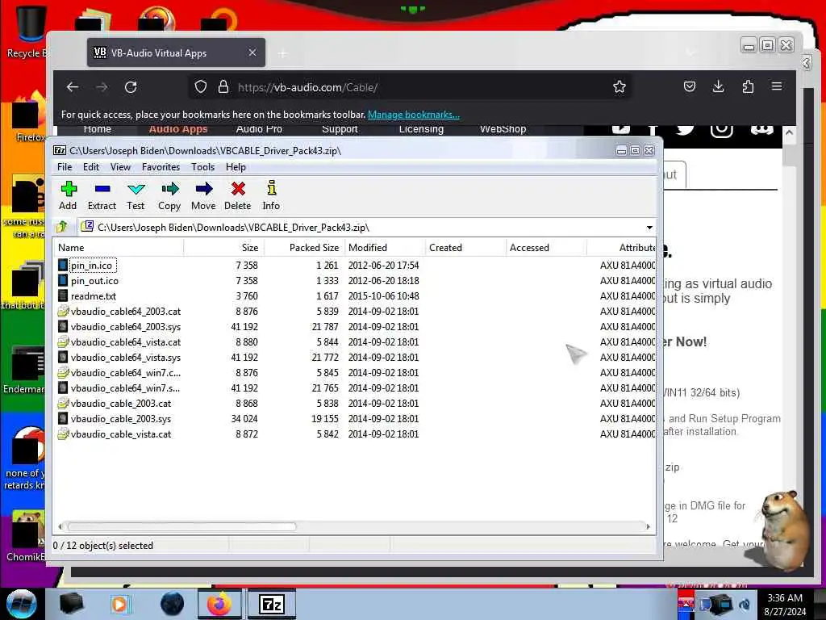Open the Licensing navigation link

(421, 129)
